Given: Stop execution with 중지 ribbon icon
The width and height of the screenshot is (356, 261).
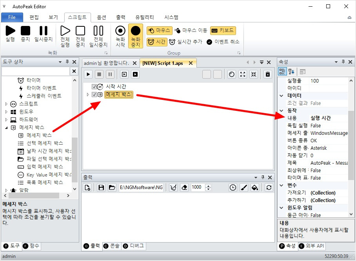Looking at the screenshot, I should click(x=25, y=34).
